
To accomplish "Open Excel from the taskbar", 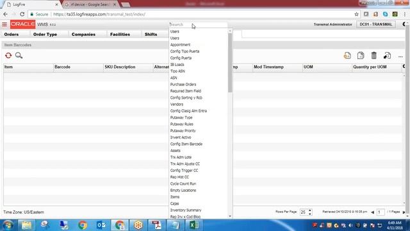I will point(194,225).
